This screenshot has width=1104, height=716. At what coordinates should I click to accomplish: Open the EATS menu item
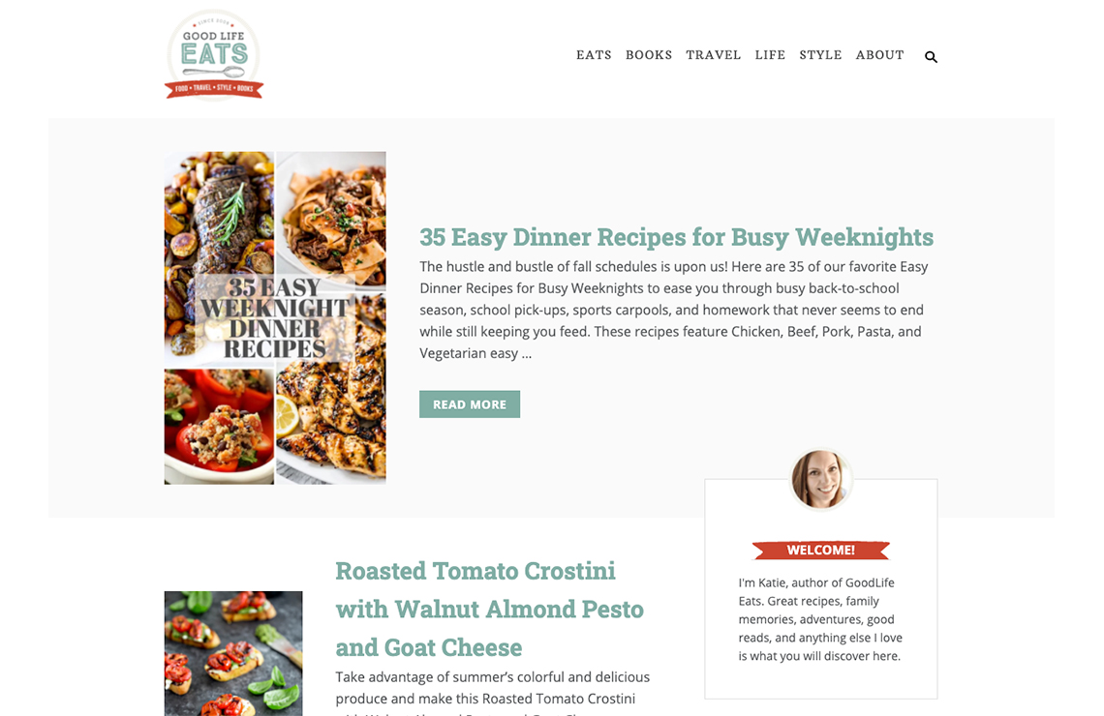[594, 55]
